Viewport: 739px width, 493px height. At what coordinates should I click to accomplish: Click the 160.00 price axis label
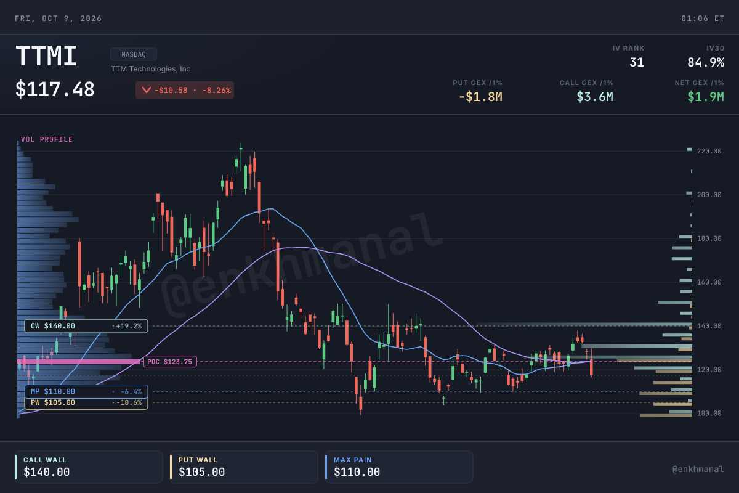click(x=709, y=282)
